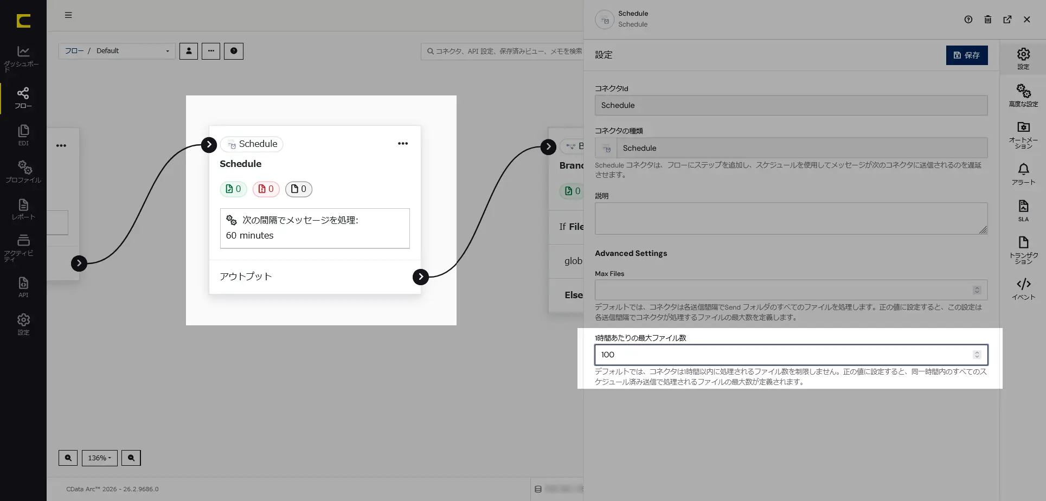The image size is (1046, 501).
Task: Select the SLA tab
Action: tap(1023, 211)
